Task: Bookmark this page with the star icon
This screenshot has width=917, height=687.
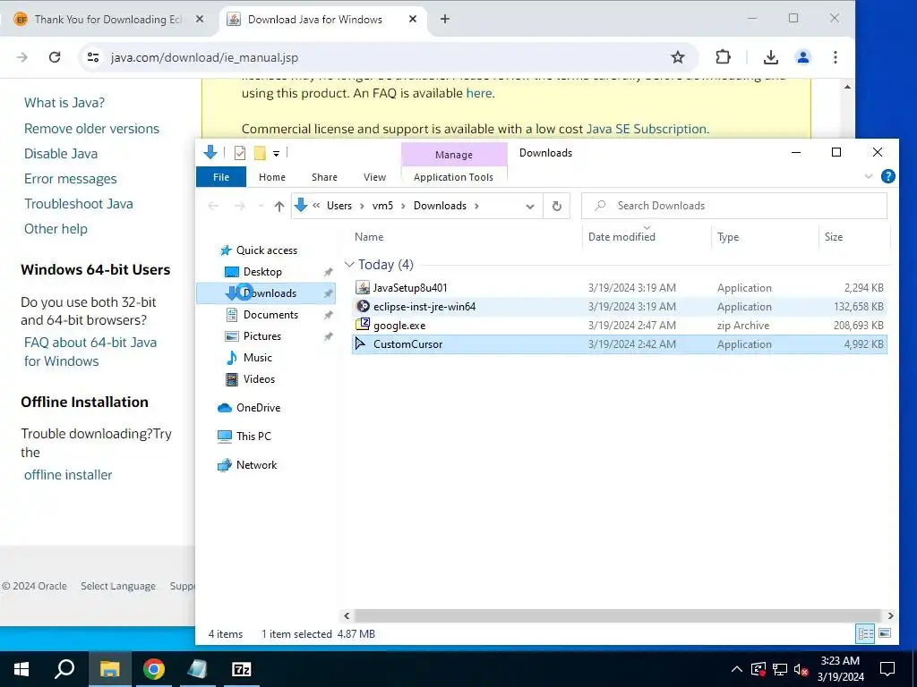Action: [x=677, y=57]
